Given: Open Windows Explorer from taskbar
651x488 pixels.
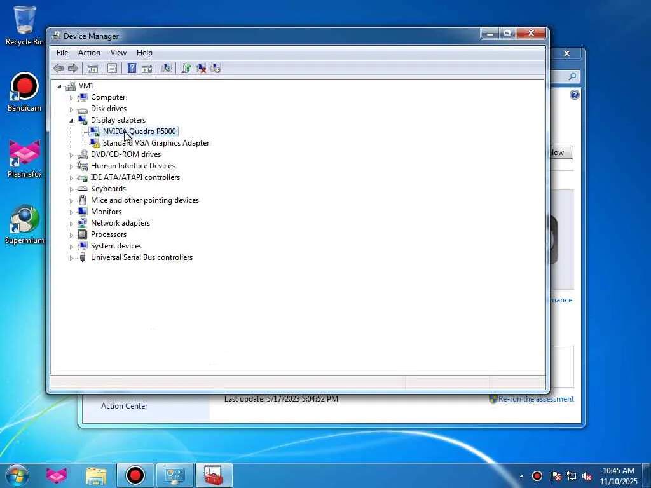Looking at the screenshot, I should coord(96,475).
